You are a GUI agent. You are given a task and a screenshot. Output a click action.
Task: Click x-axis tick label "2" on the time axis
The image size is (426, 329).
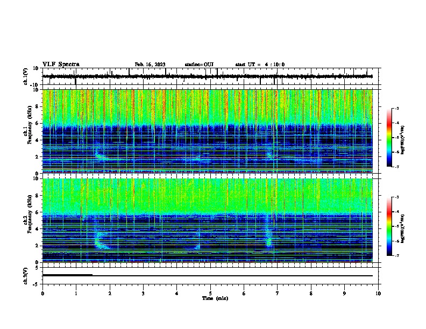[110, 294]
